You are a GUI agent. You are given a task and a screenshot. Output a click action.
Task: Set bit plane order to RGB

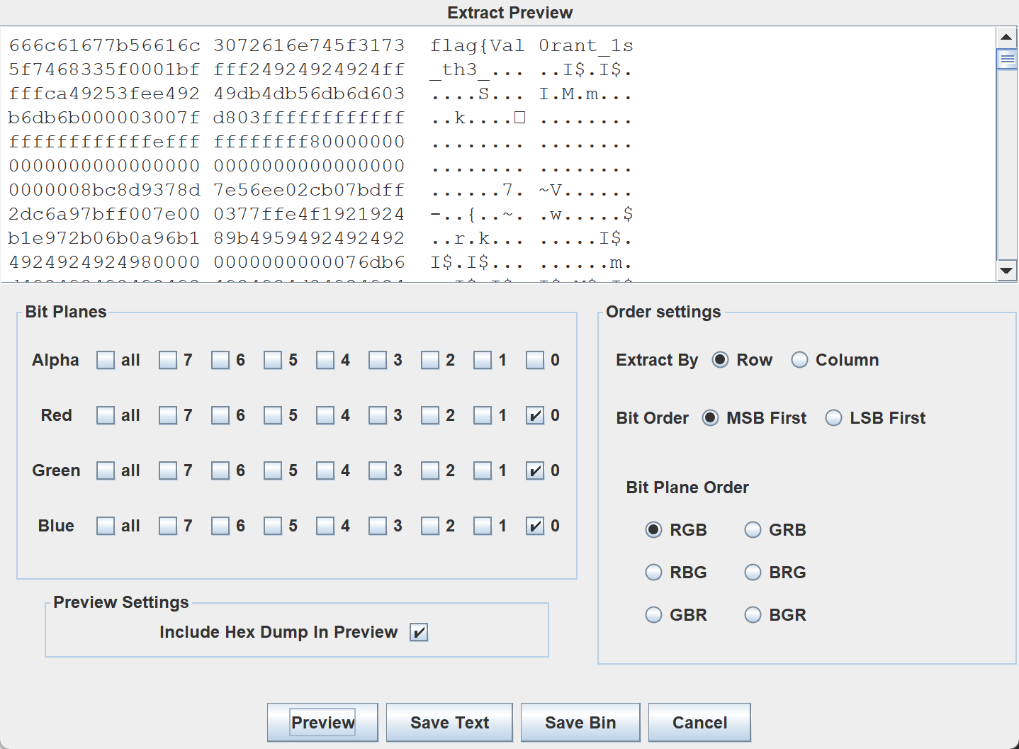(654, 530)
